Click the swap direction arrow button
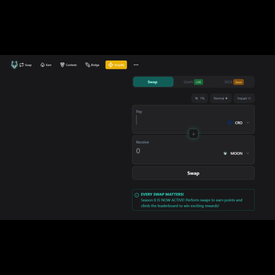 [194, 134]
